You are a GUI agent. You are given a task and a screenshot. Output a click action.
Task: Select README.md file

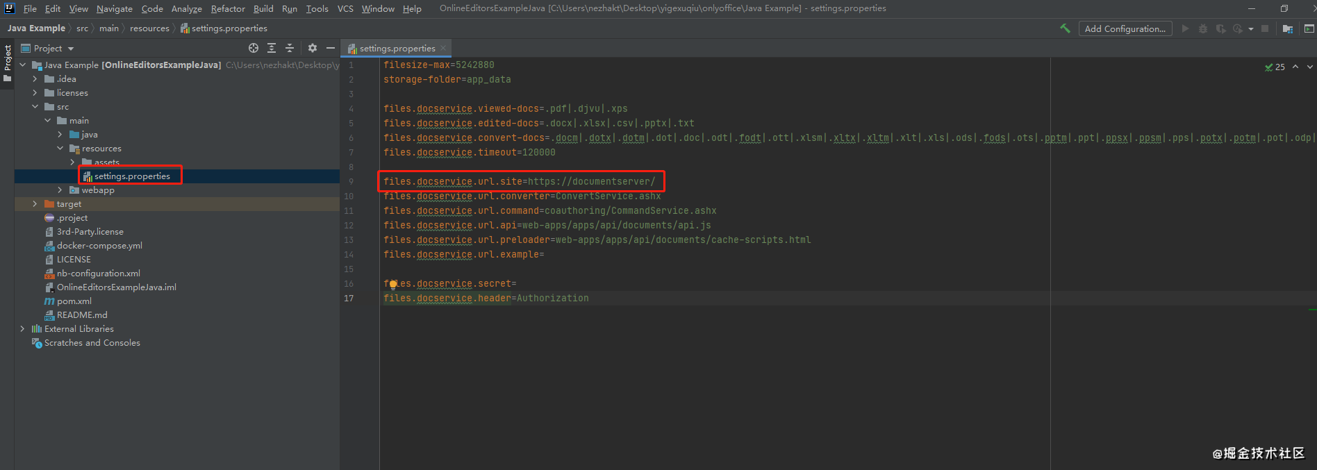(82, 314)
